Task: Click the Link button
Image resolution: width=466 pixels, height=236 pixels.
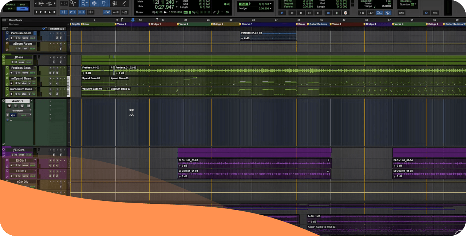Action: [402, 13]
